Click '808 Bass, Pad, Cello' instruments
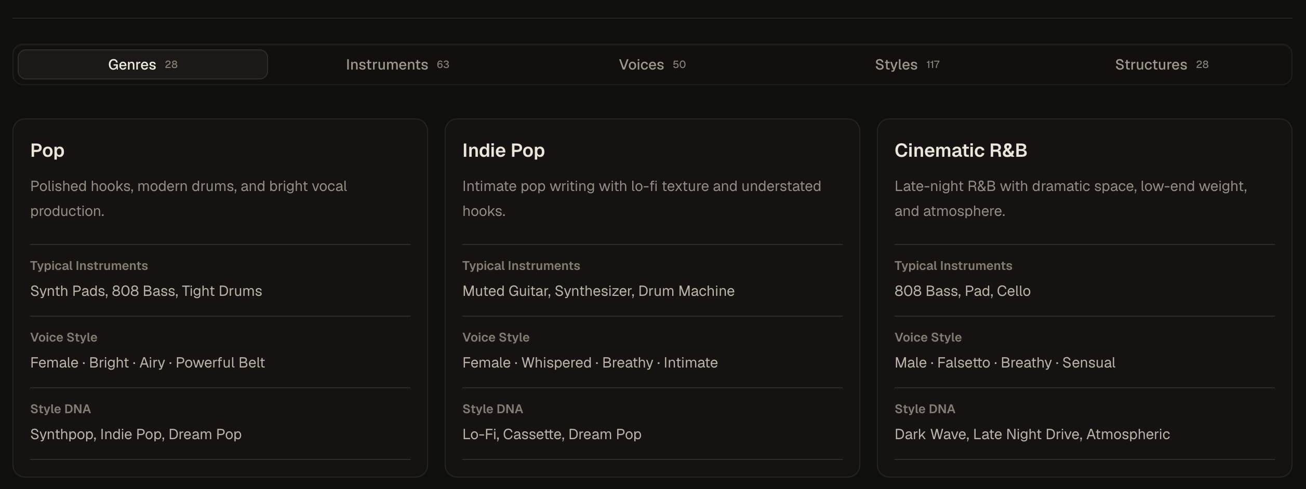 coord(963,291)
